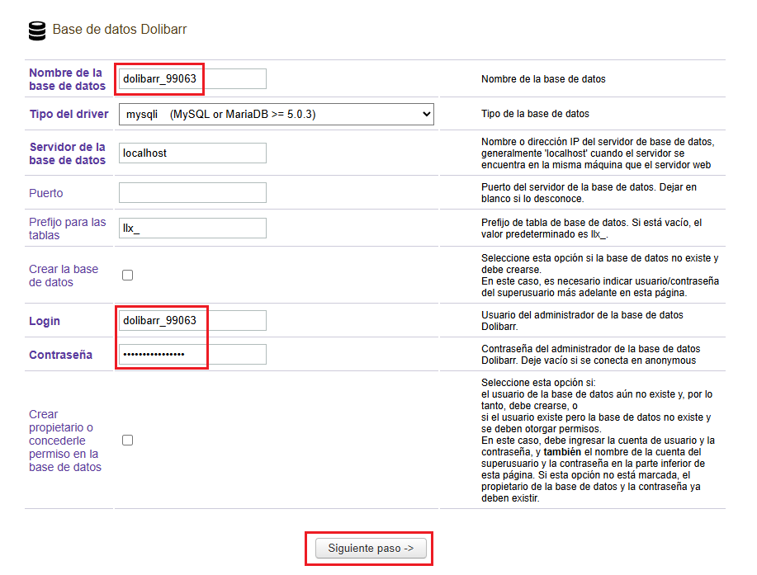Click the 'Tipo de la base de datos' description

pos(535,114)
